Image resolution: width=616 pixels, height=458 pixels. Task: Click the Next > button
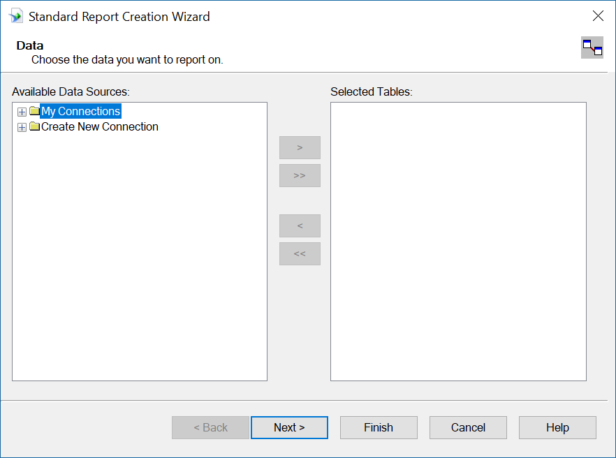pos(290,427)
